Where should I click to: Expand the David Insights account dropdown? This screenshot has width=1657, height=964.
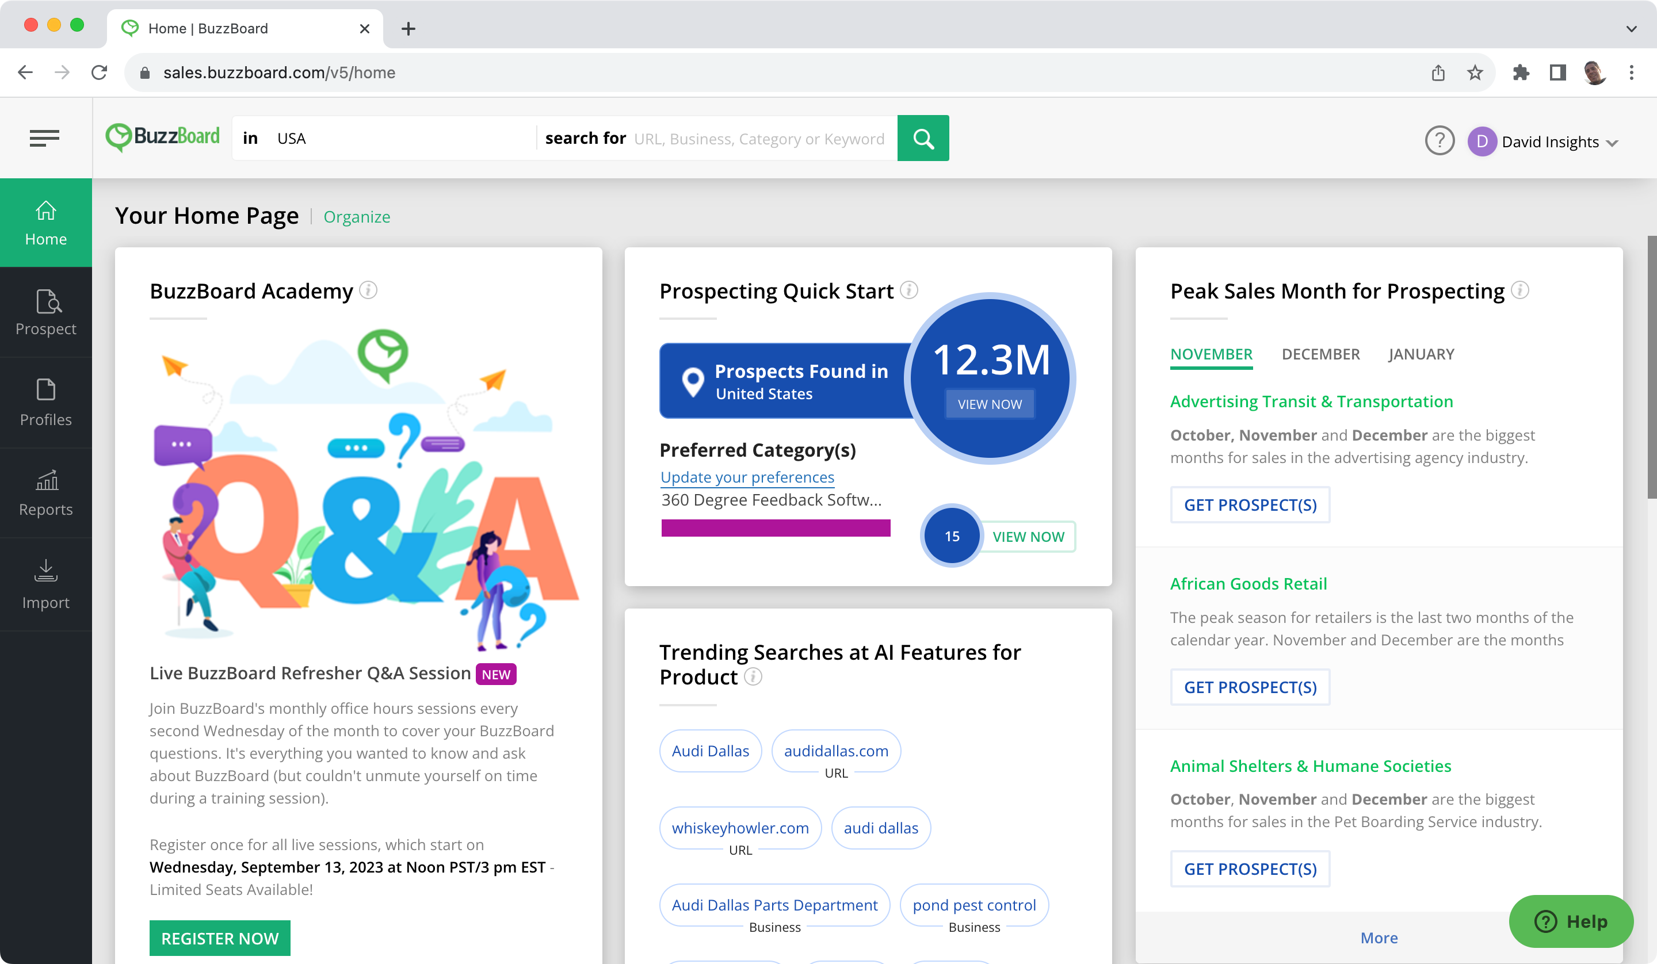click(x=1611, y=143)
